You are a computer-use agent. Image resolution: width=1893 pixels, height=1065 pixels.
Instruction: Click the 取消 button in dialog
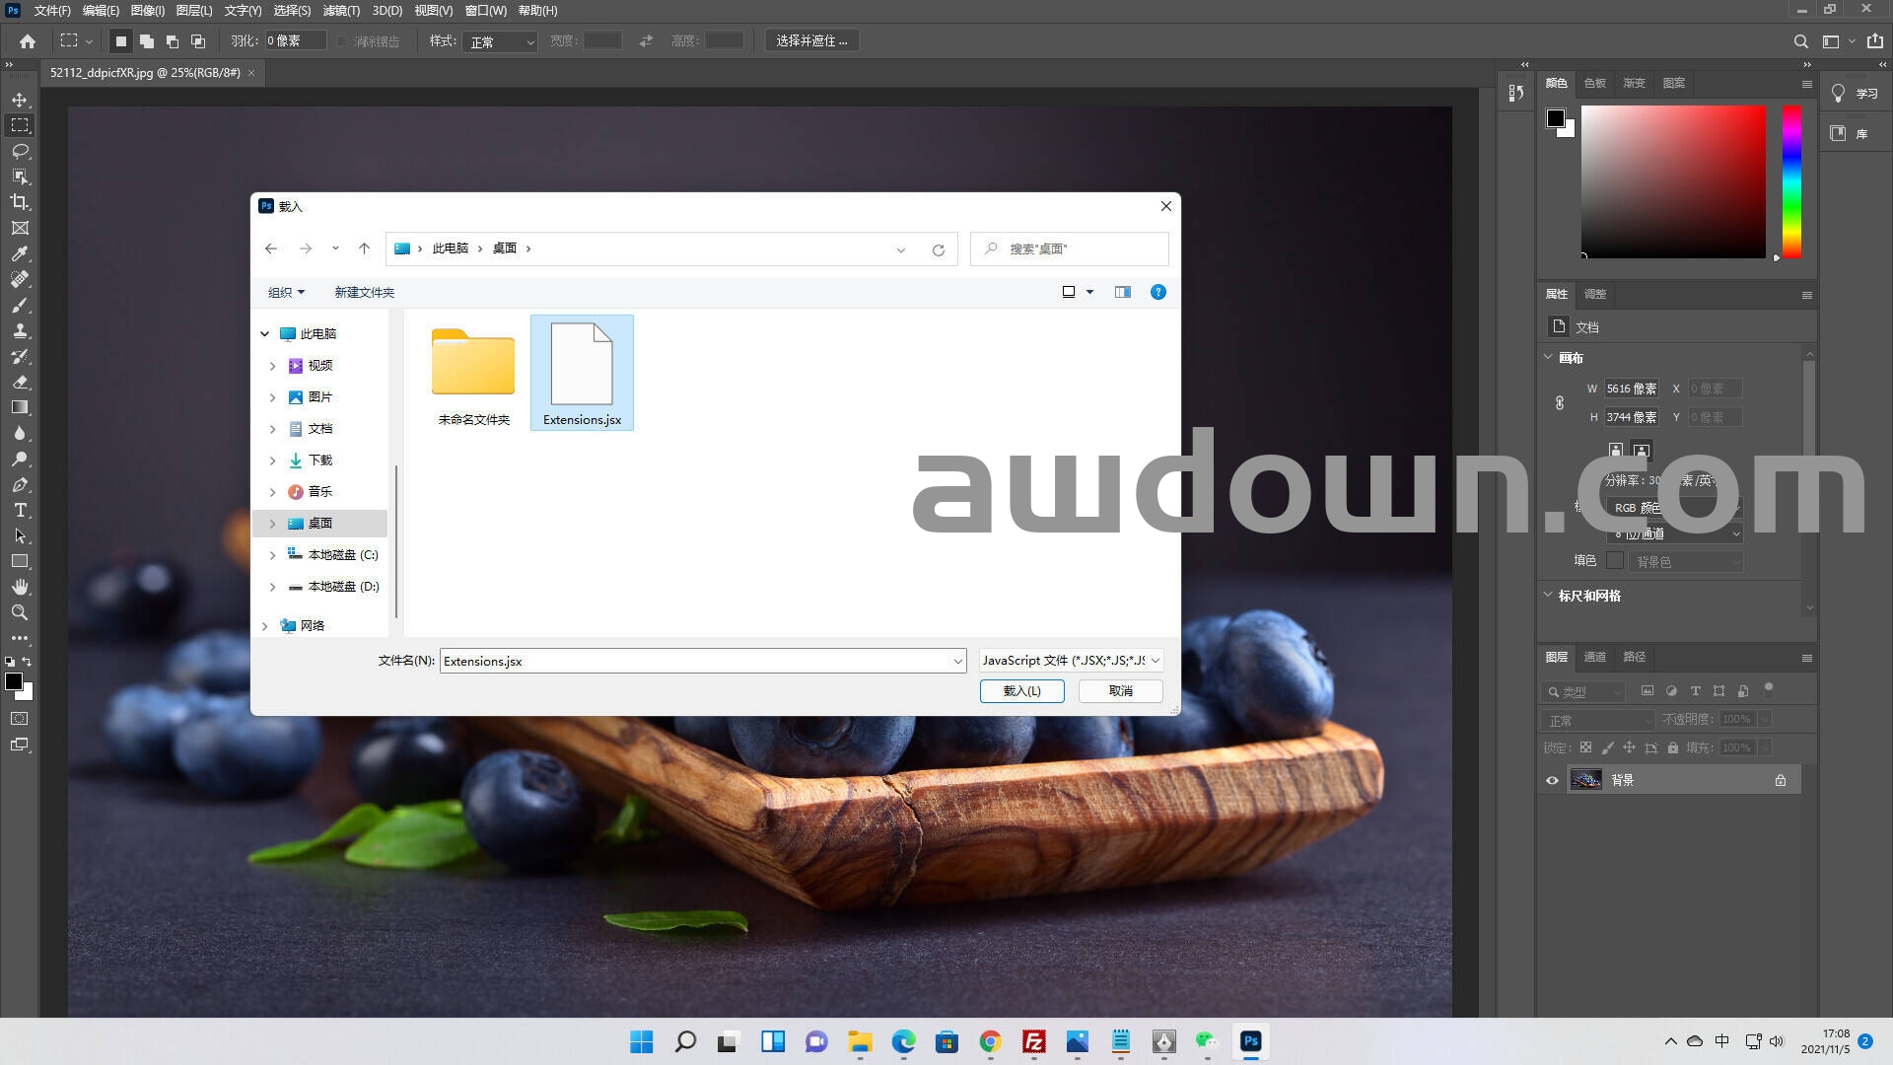(x=1120, y=691)
